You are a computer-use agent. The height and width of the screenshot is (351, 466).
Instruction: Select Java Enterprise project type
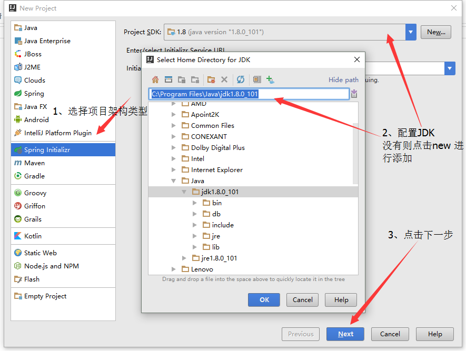coord(63,41)
